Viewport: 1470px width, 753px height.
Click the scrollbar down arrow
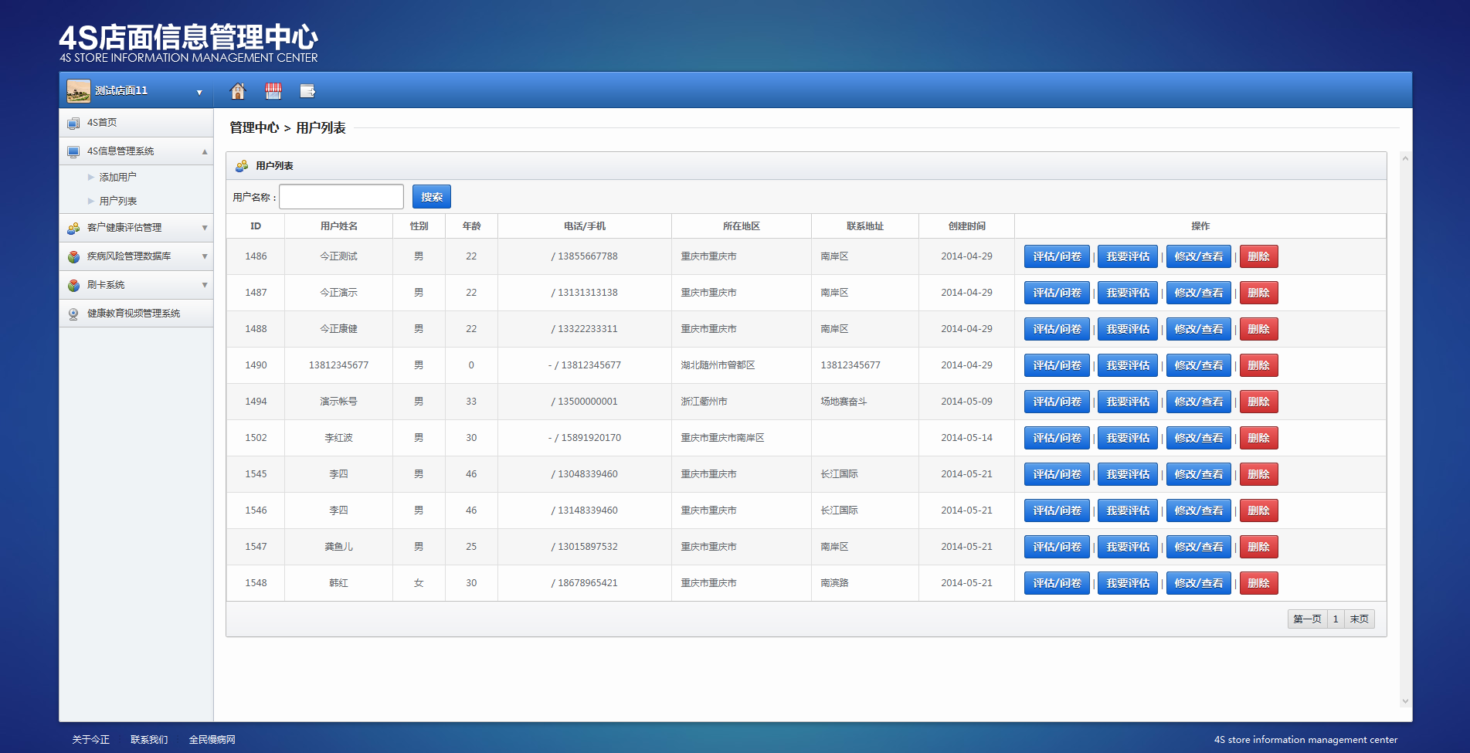point(1405,701)
